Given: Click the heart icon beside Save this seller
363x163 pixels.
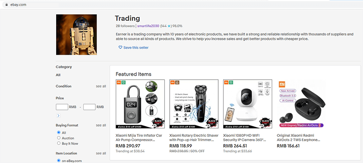Looking at the screenshot, I should 120,47.
